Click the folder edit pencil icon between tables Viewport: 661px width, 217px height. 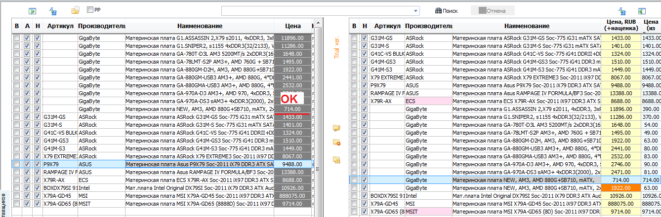point(337,128)
